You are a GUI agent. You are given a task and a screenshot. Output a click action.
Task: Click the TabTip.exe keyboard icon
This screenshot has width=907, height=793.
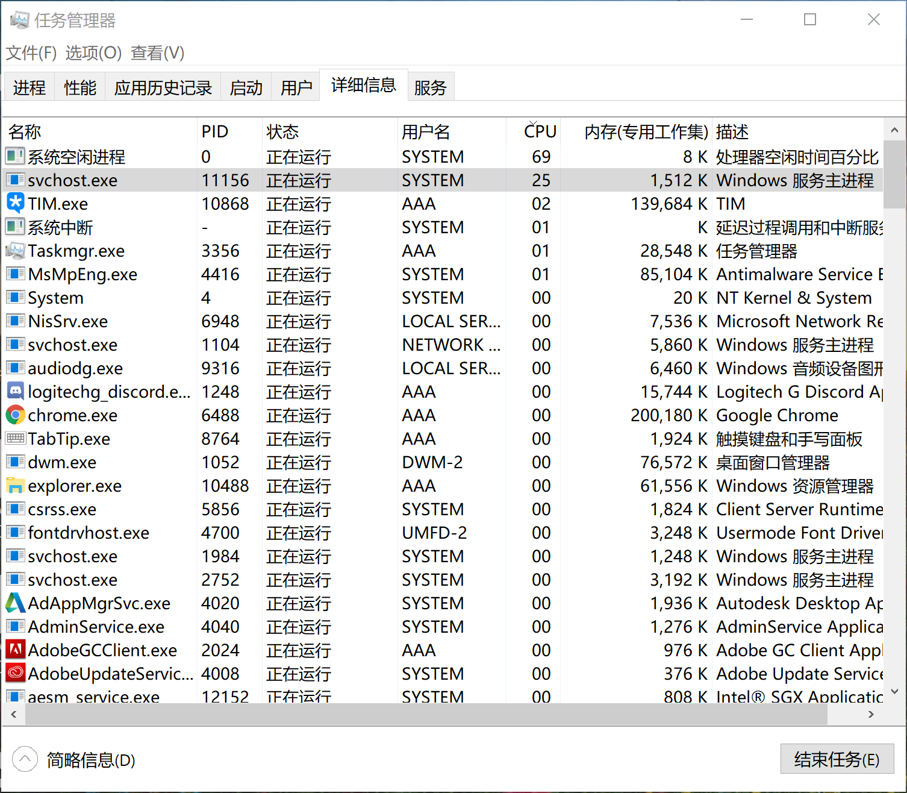coord(15,438)
